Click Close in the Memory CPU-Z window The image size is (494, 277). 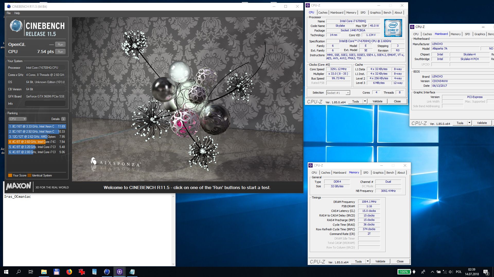tap(400, 262)
